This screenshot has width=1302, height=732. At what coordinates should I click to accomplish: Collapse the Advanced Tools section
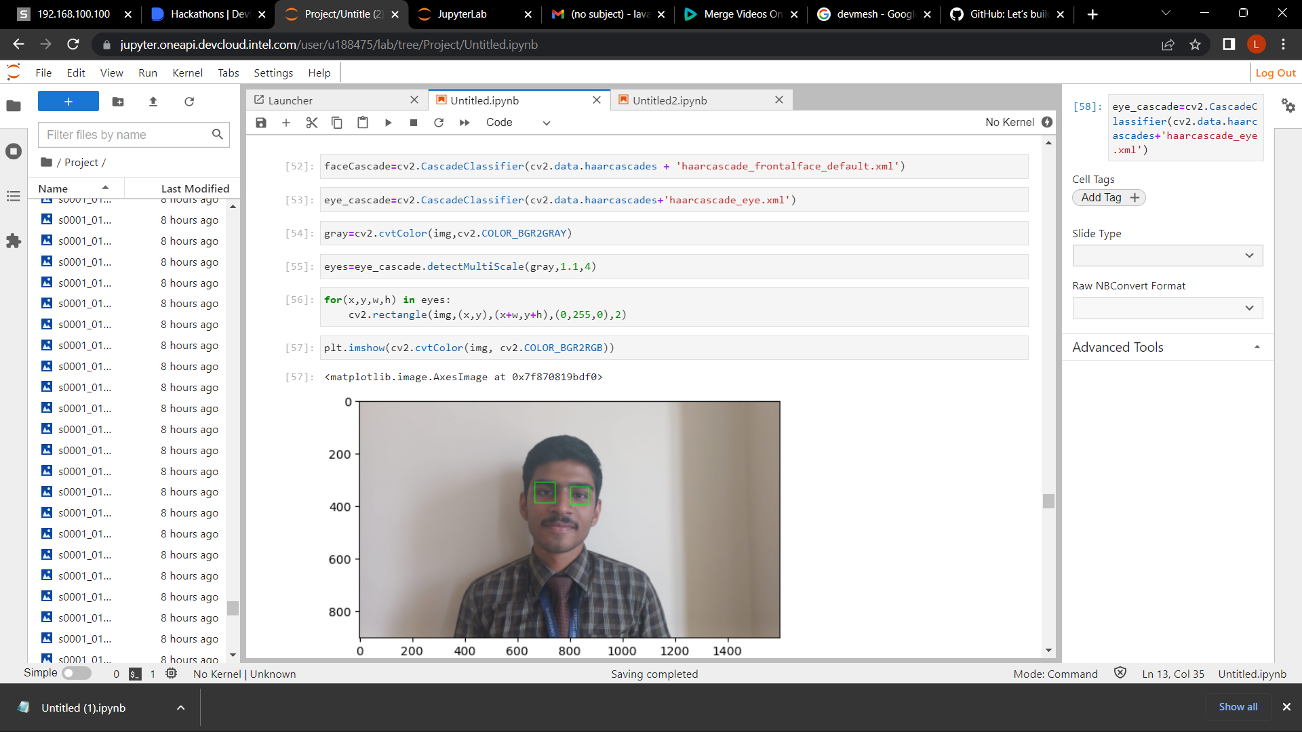[1168, 347]
